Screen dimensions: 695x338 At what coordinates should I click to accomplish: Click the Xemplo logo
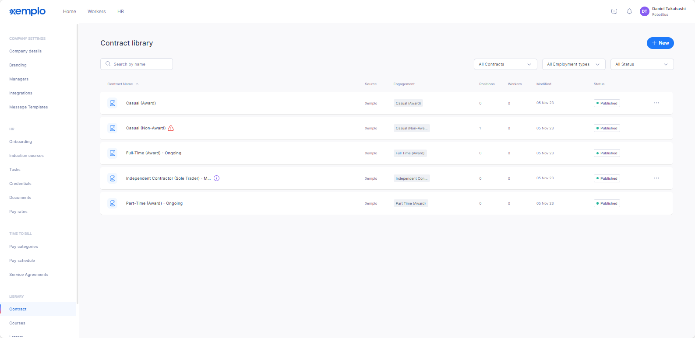pyautogui.click(x=27, y=11)
